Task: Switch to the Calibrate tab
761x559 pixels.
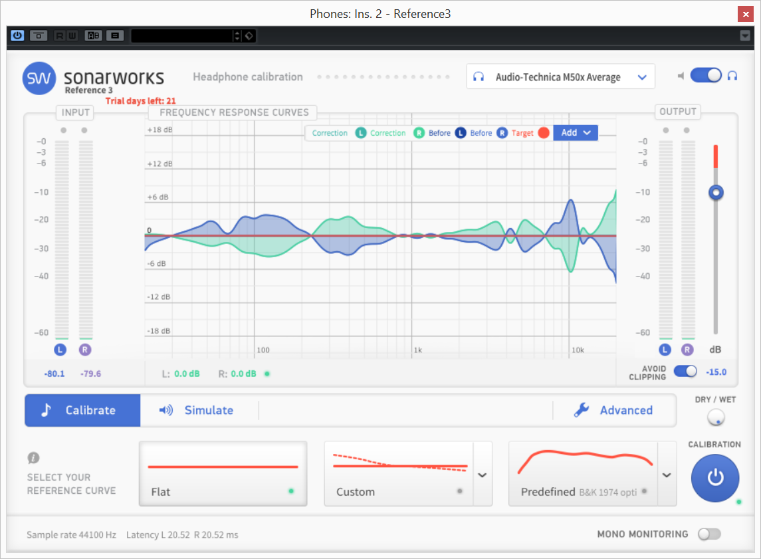Action: (x=82, y=410)
